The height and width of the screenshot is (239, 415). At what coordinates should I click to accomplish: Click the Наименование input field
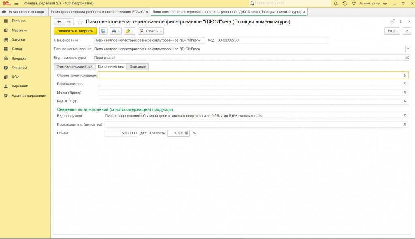[x=149, y=40]
